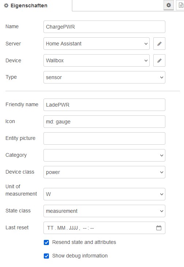Toggle Show debug information checkbox
This screenshot has height=267, width=184.
click(46, 256)
